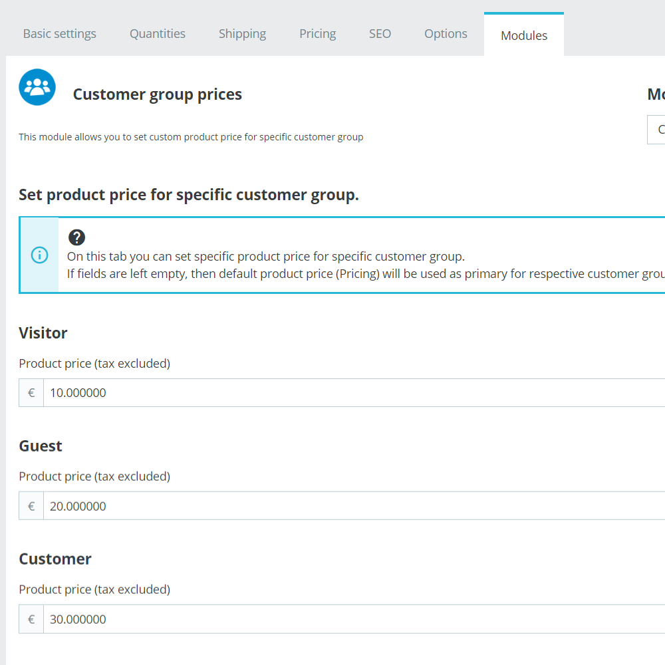Open the Pricing tab
The width and height of the screenshot is (665, 665).
click(x=317, y=34)
